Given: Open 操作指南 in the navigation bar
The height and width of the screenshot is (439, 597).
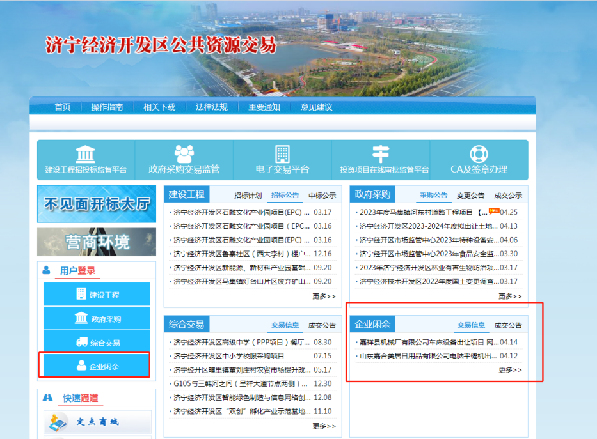Looking at the screenshot, I should point(107,107).
